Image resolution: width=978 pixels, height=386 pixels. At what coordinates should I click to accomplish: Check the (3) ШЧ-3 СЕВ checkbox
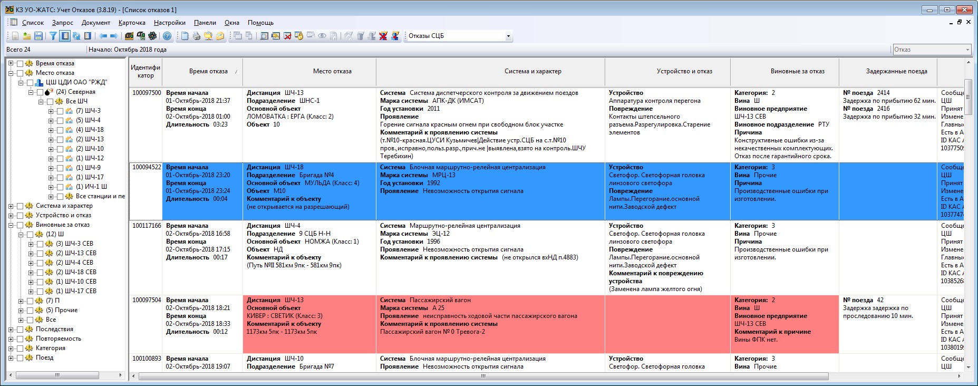pos(40,244)
